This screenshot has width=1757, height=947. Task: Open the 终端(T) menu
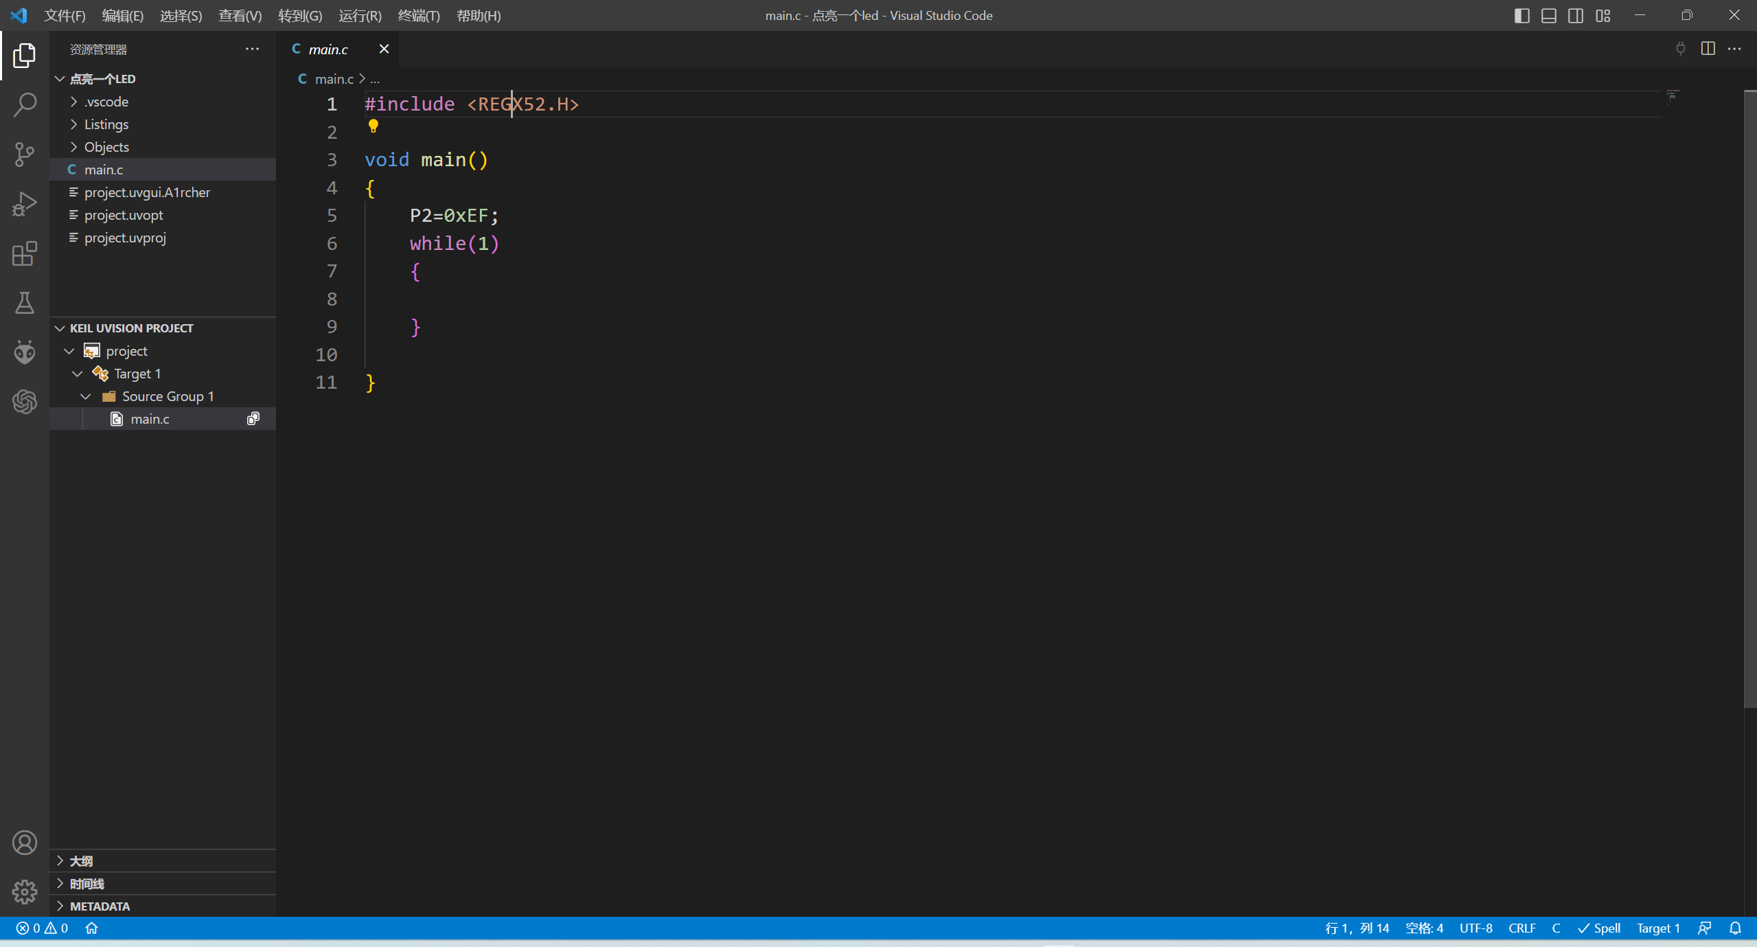[419, 16]
